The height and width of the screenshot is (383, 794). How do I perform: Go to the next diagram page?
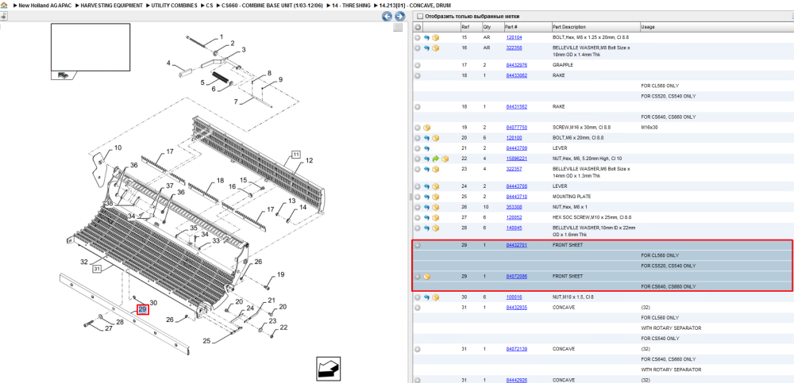click(399, 17)
